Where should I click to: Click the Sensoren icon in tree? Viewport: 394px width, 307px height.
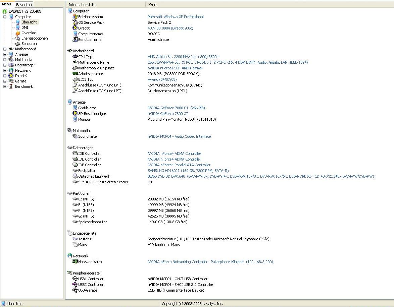[17, 44]
